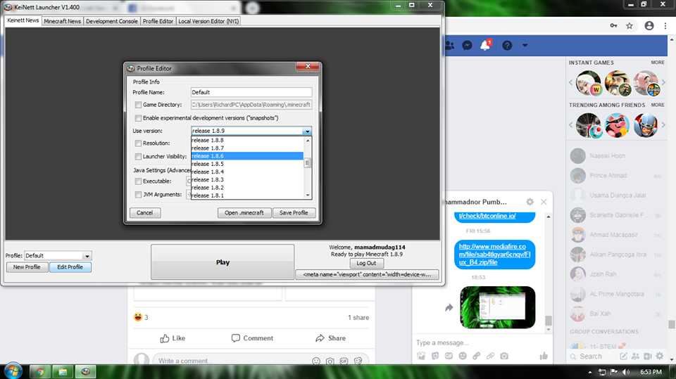Click the Profile Name input field

(251, 92)
